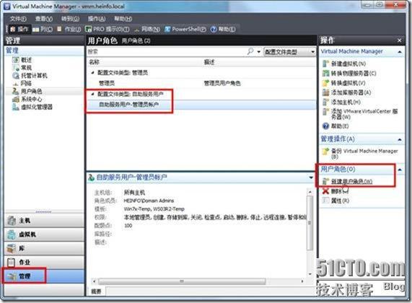Select the 自助服务用户-管理员帐户 row

pyautogui.click(x=201, y=105)
